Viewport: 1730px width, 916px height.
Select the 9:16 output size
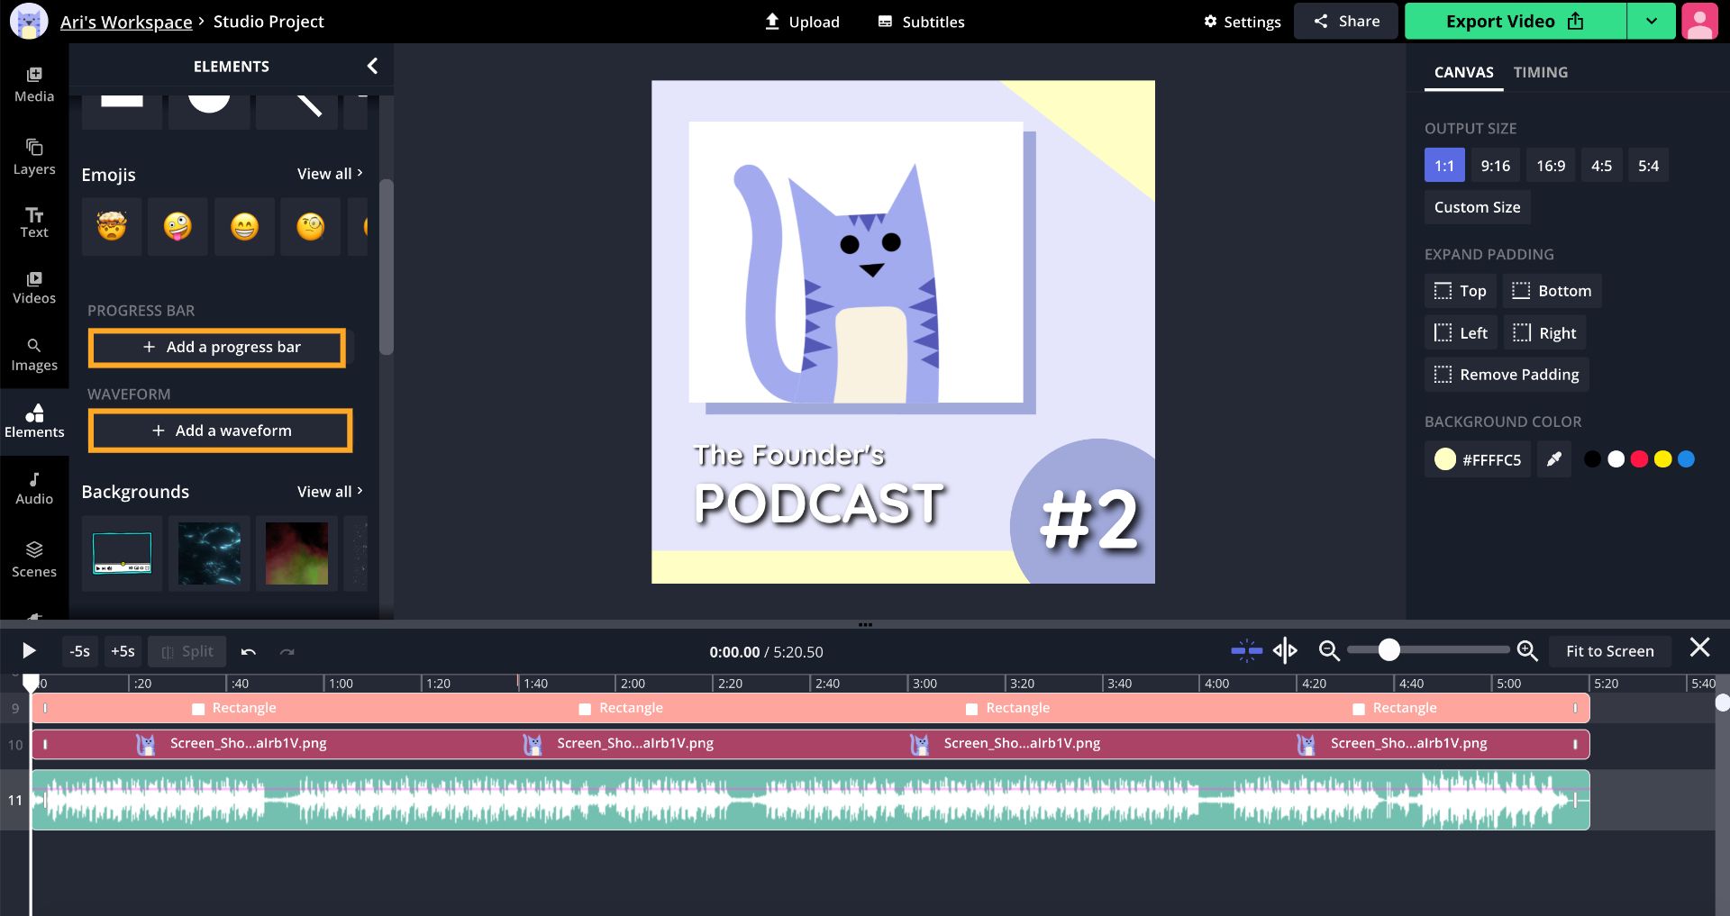pyautogui.click(x=1495, y=166)
